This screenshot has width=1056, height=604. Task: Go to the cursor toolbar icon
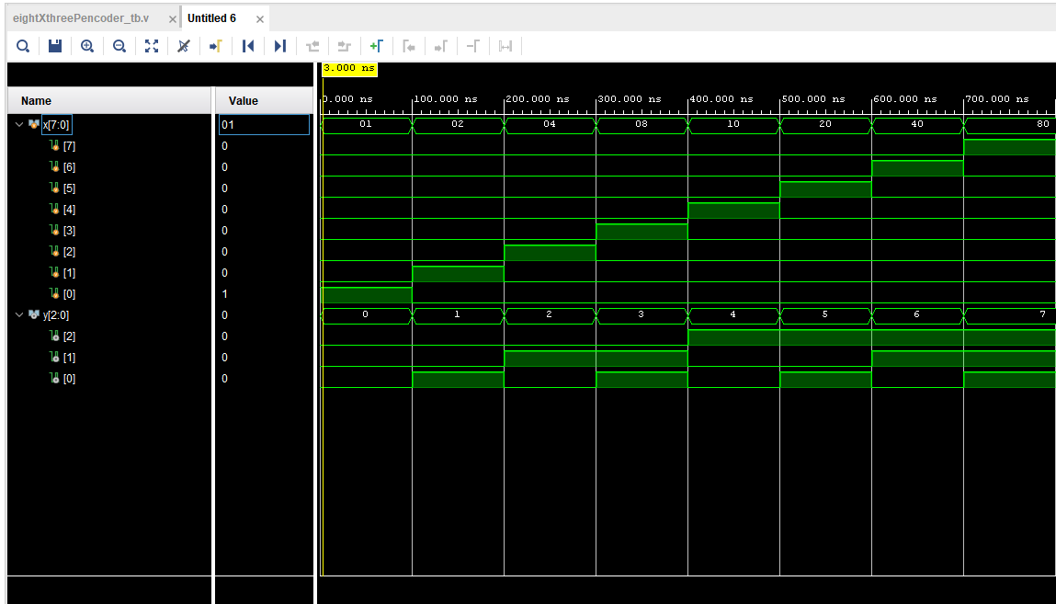tap(215, 46)
